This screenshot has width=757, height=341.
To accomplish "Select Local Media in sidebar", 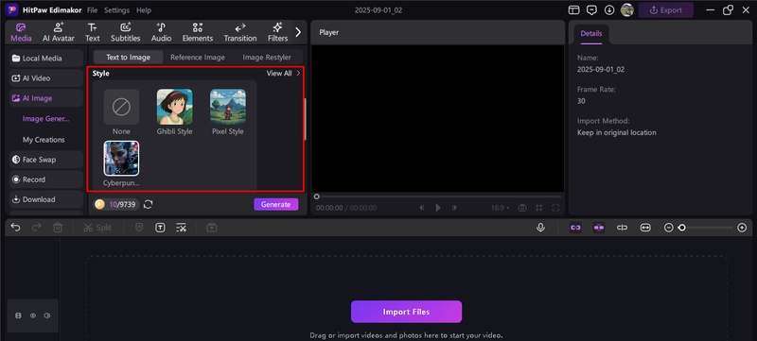I will coord(46,59).
